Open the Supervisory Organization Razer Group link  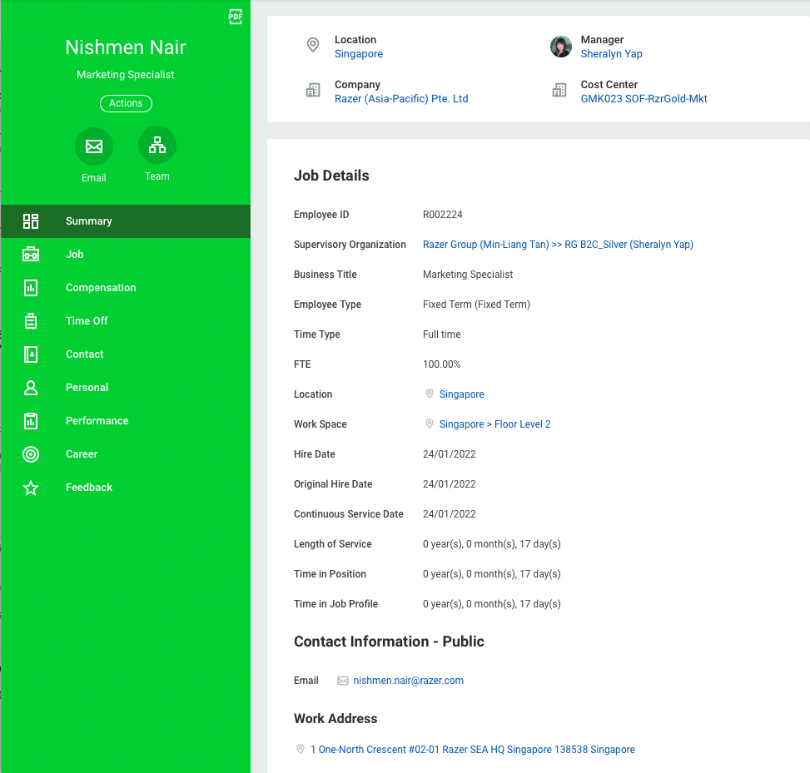click(558, 245)
